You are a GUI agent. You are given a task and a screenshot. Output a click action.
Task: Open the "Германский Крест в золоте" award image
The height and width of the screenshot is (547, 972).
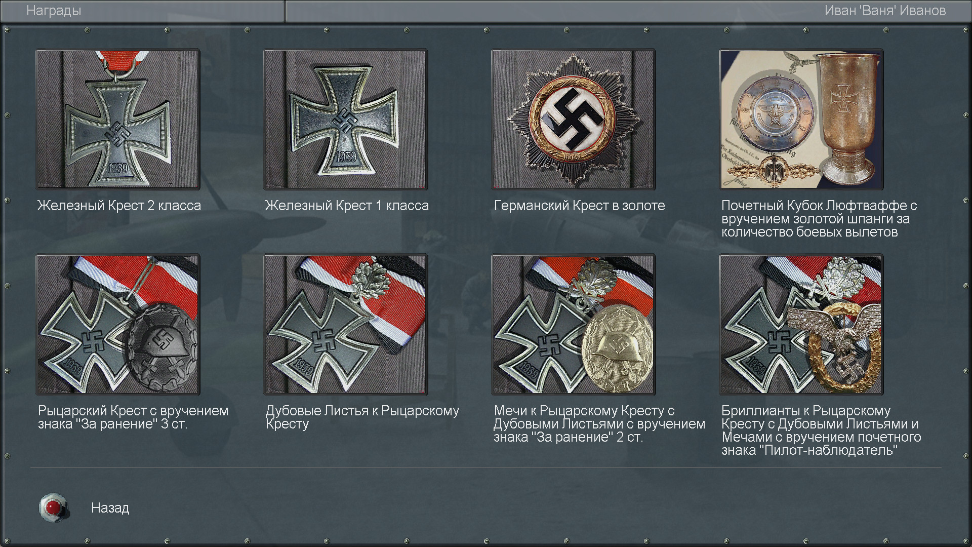(574, 120)
